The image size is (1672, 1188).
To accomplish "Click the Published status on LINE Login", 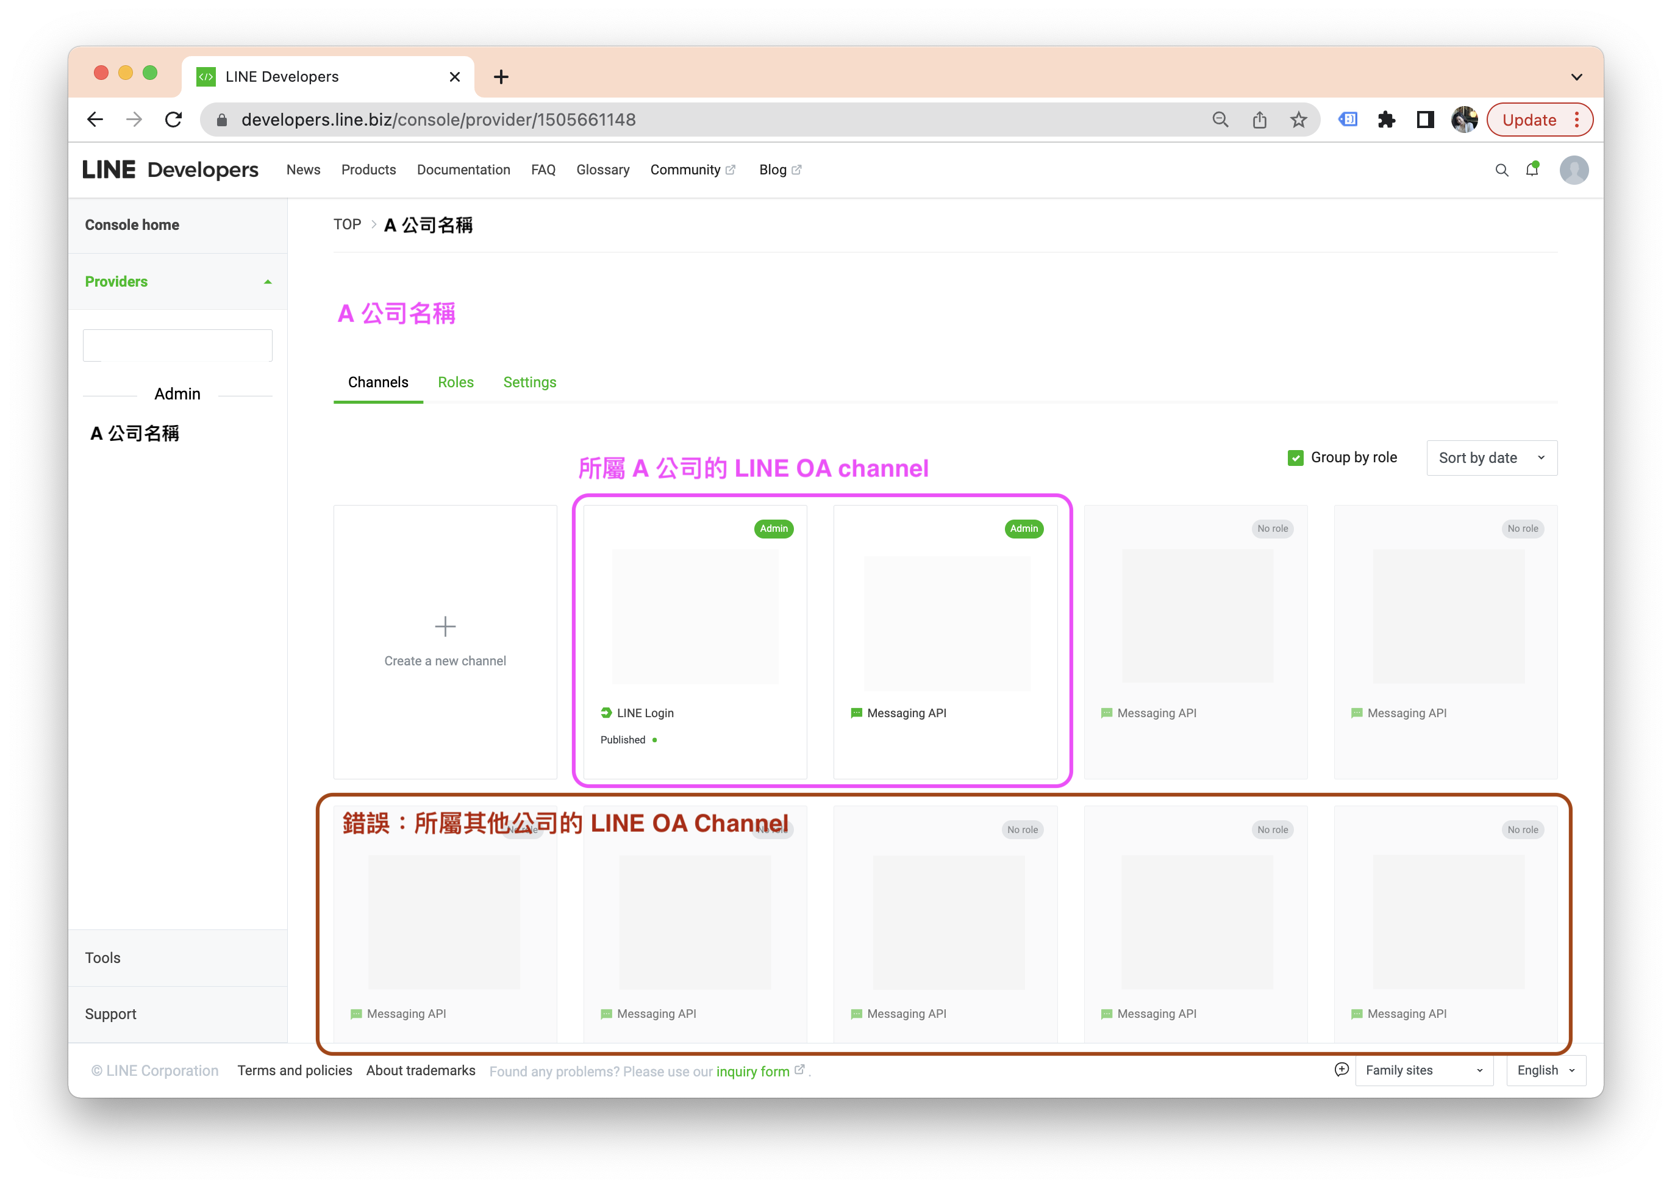I will tap(628, 740).
